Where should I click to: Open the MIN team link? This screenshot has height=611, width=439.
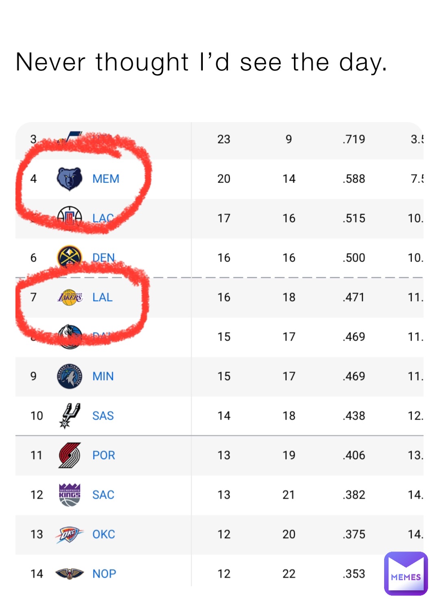pyautogui.click(x=103, y=376)
